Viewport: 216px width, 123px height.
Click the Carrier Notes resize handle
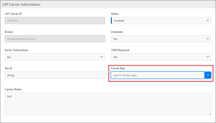click(x=210, y=114)
